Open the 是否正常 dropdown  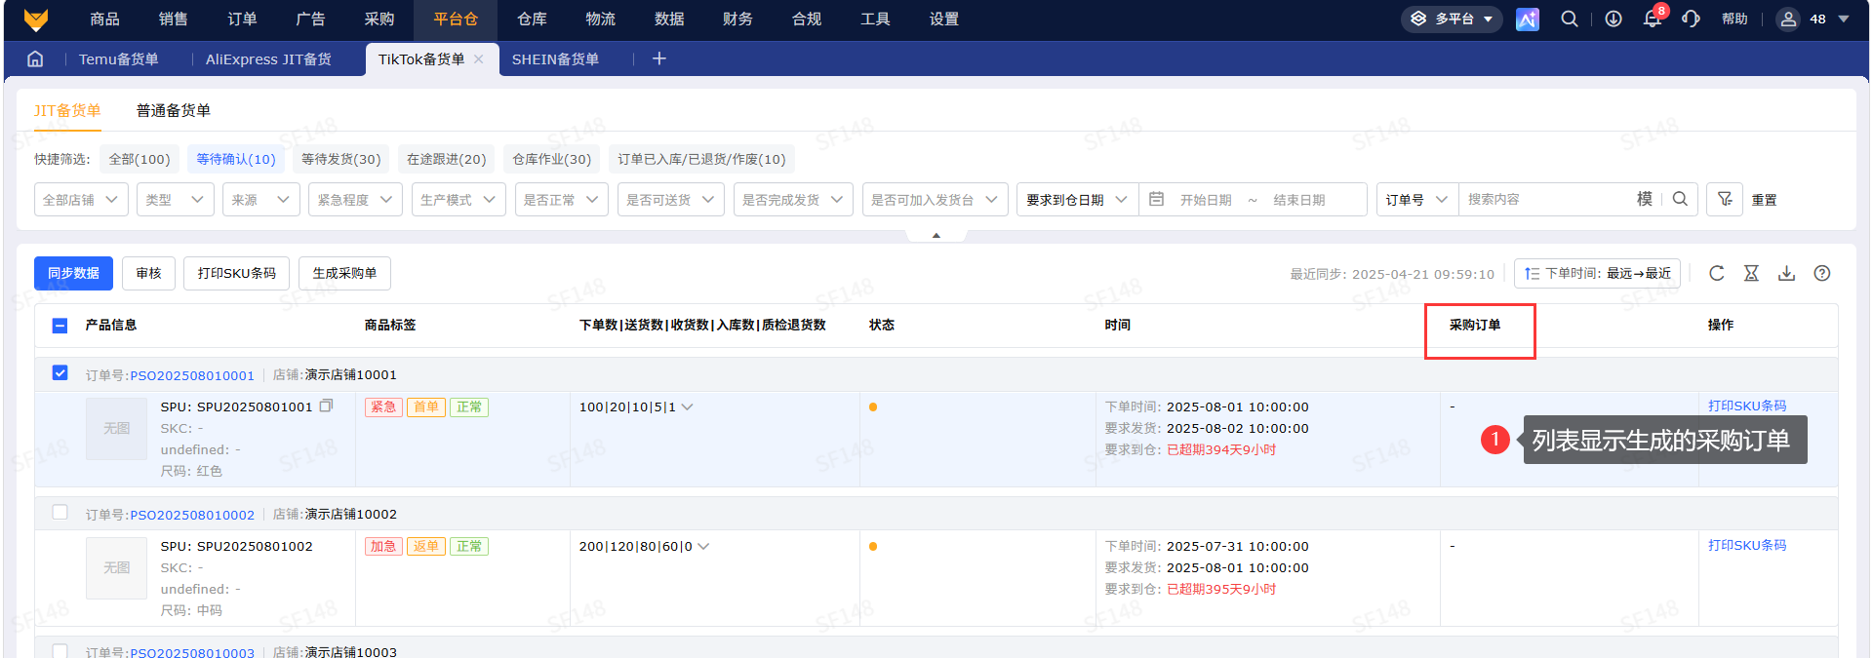[562, 199]
